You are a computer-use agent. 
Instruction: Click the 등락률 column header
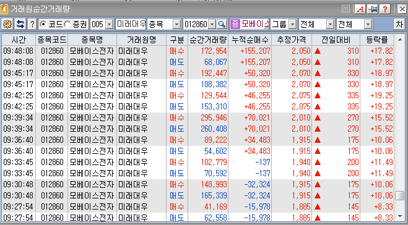377,40
